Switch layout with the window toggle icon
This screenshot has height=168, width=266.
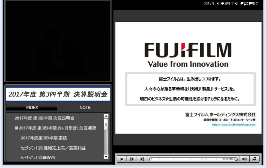254,159
